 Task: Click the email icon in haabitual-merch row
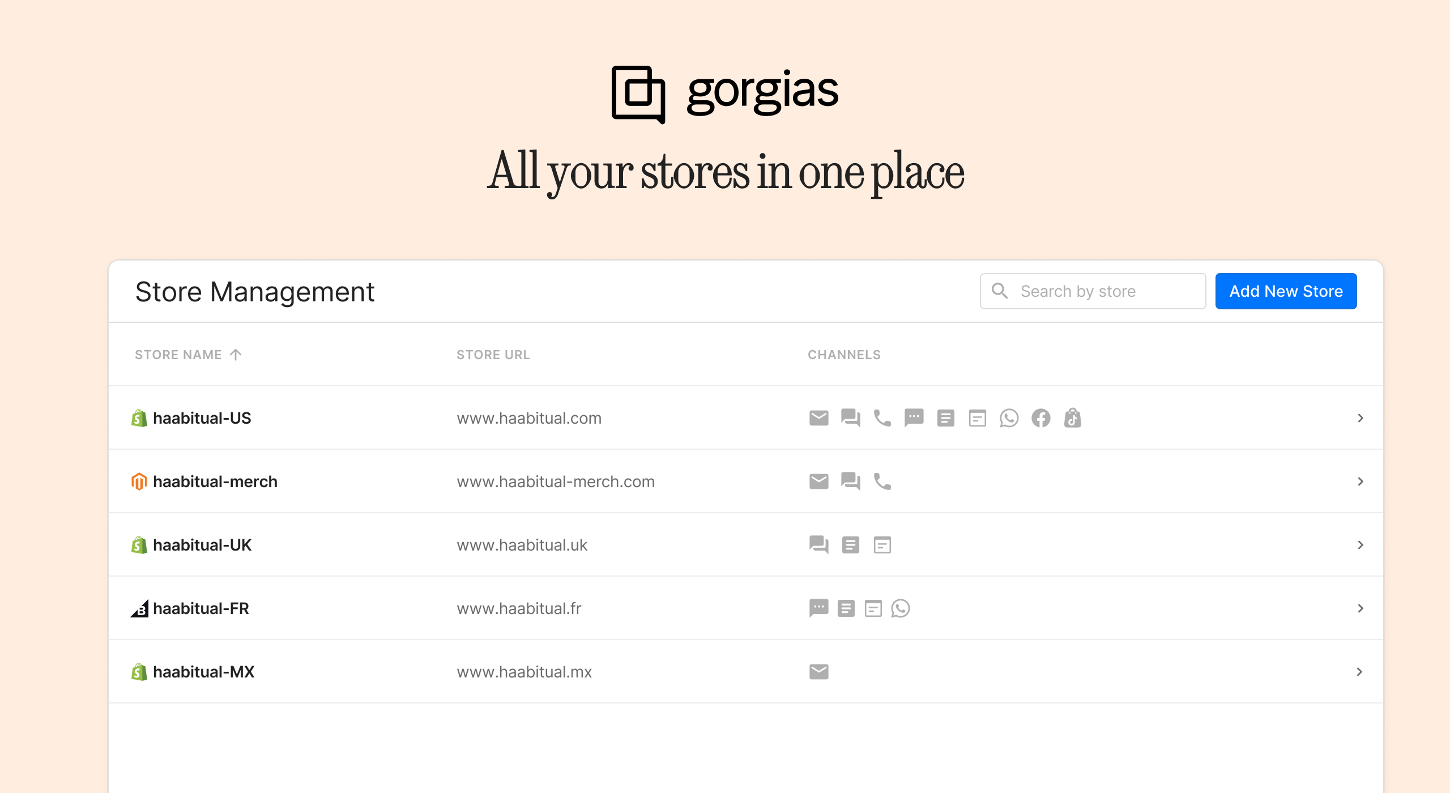(818, 481)
